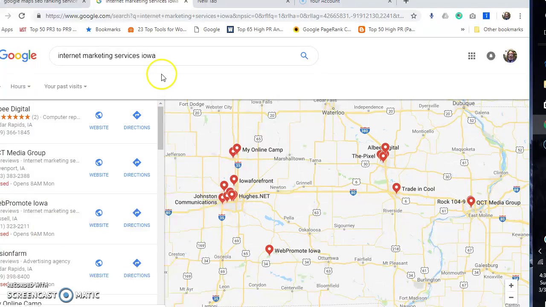Click the microphone extension icon in toolbar
Screen dimensions: 546x307
tap(432, 16)
